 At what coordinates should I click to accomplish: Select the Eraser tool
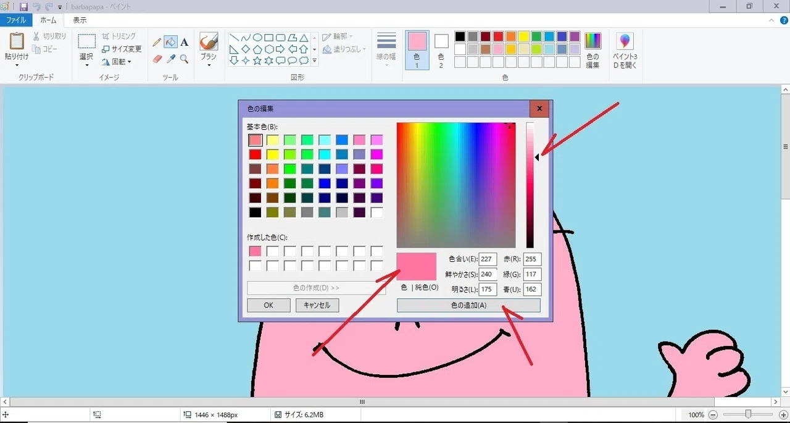pos(157,59)
